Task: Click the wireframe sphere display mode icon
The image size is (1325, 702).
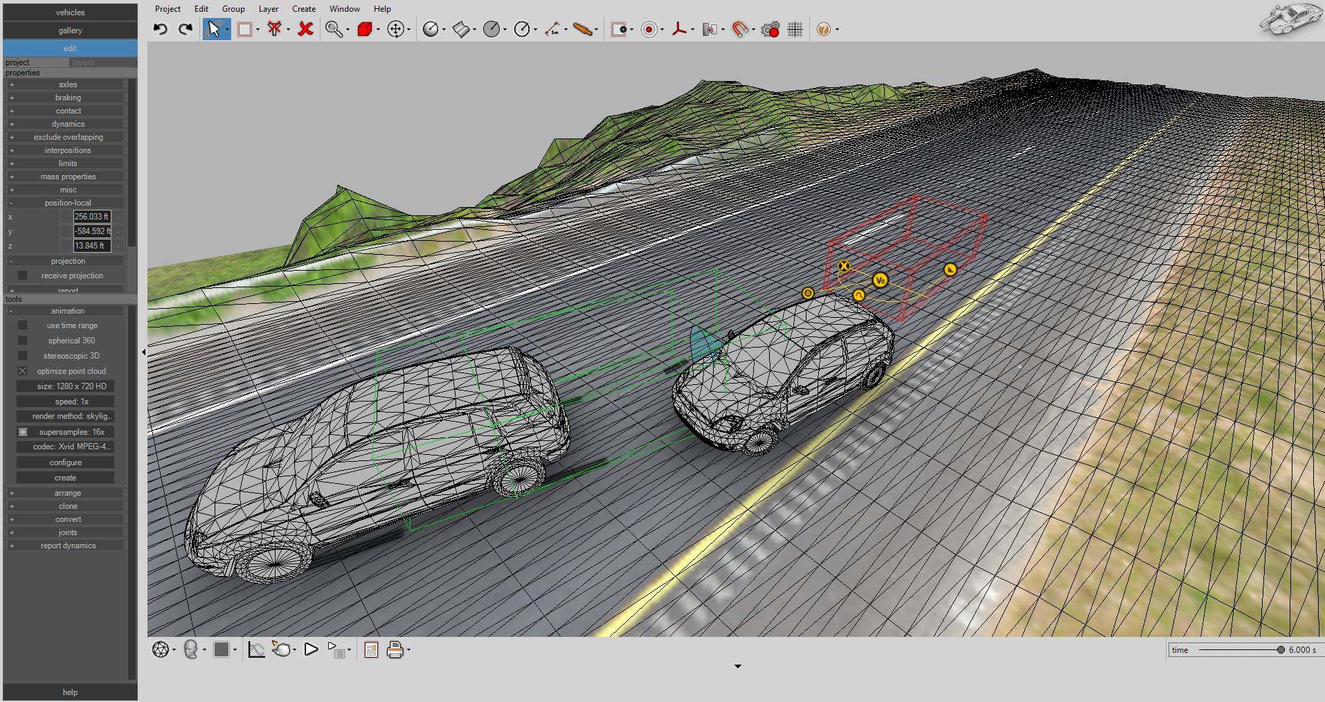Action: (161, 649)
